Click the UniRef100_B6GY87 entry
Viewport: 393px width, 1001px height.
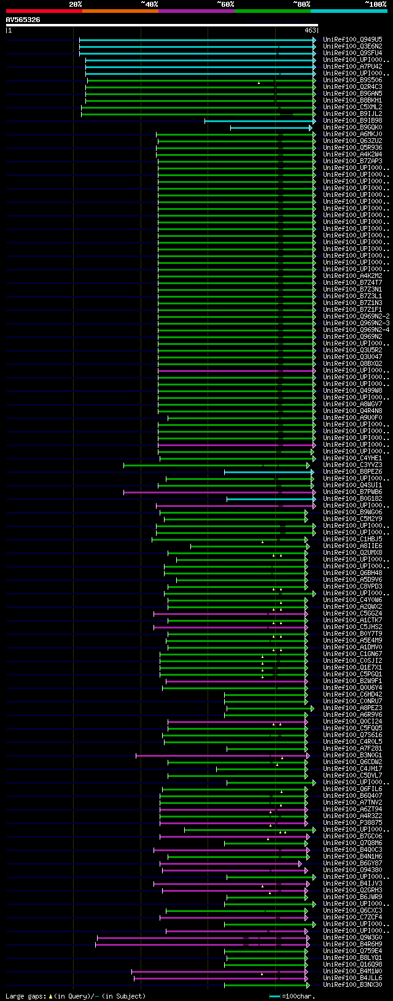pyautogui.click(x=352, y=863)
